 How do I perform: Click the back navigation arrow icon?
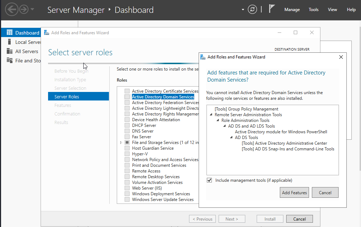(x=11, y=10)
